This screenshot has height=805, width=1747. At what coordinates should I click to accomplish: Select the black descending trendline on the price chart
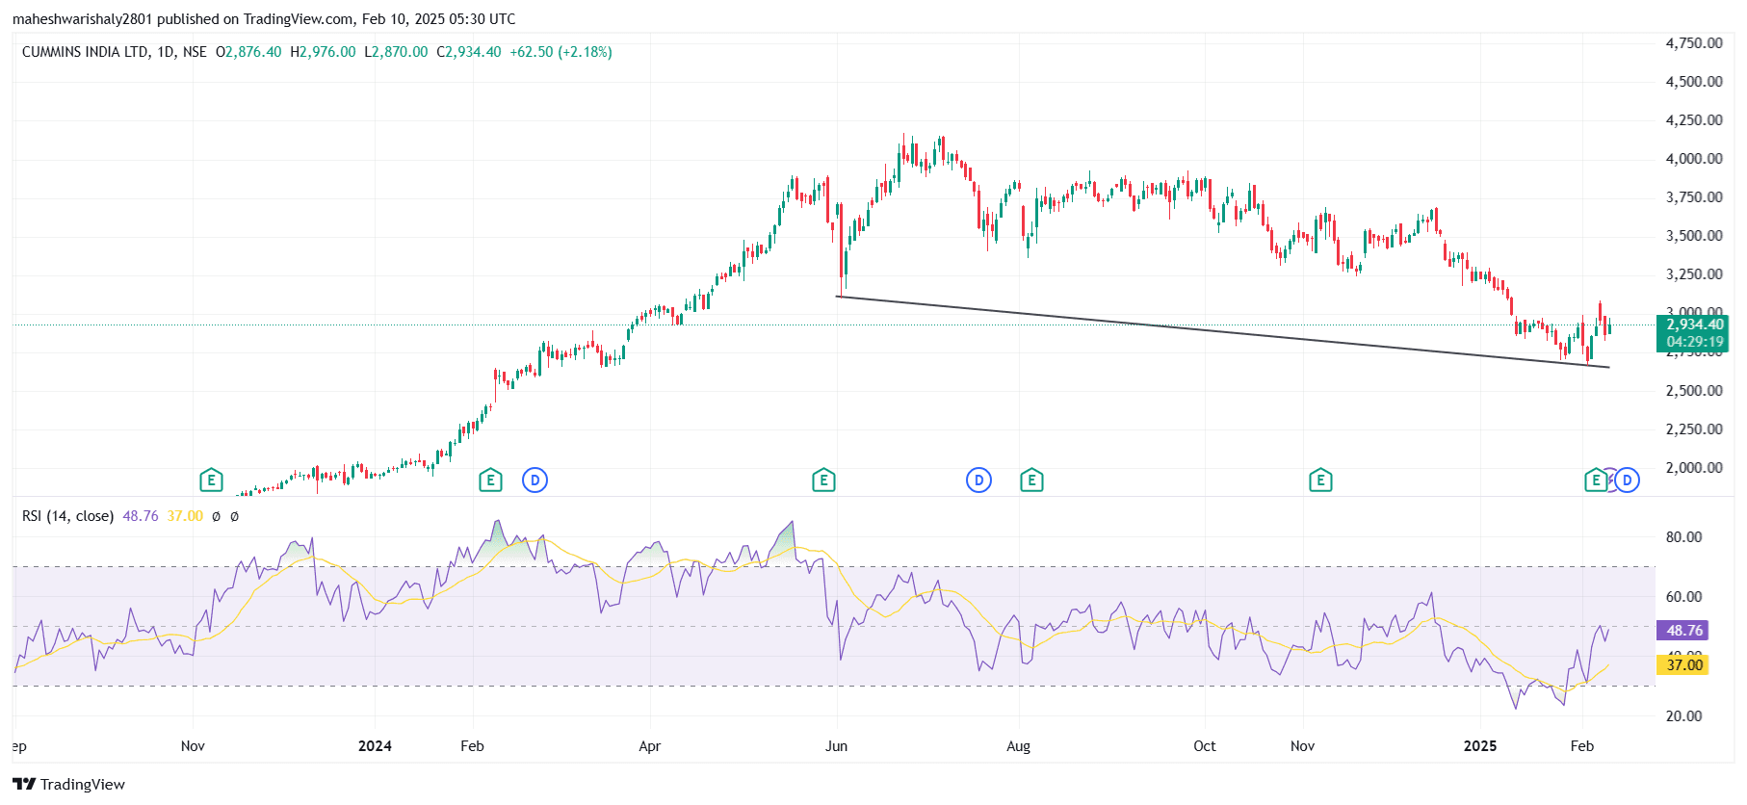1223,332
